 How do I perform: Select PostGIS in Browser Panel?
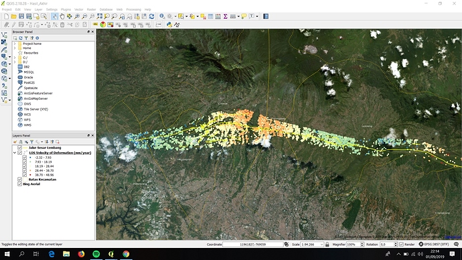(x=29, y=83)
